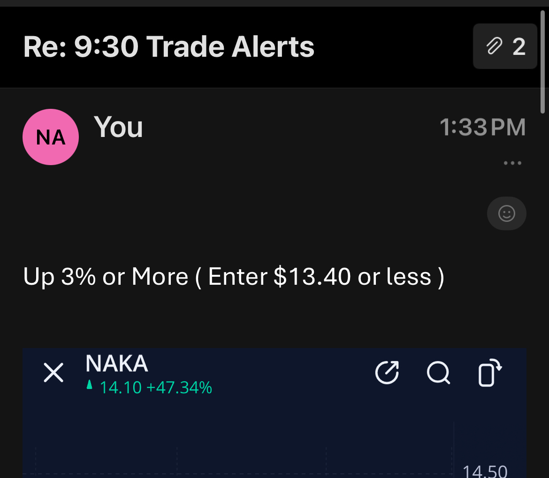
Task: Click the Re: 9:30 Trade Alerts subject title
Action: pos(169,46)
